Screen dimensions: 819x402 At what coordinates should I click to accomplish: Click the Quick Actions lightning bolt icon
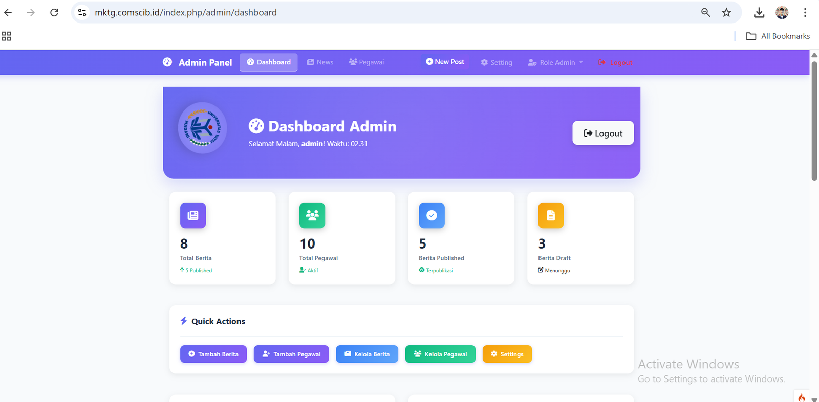click(x=184, y=321)
